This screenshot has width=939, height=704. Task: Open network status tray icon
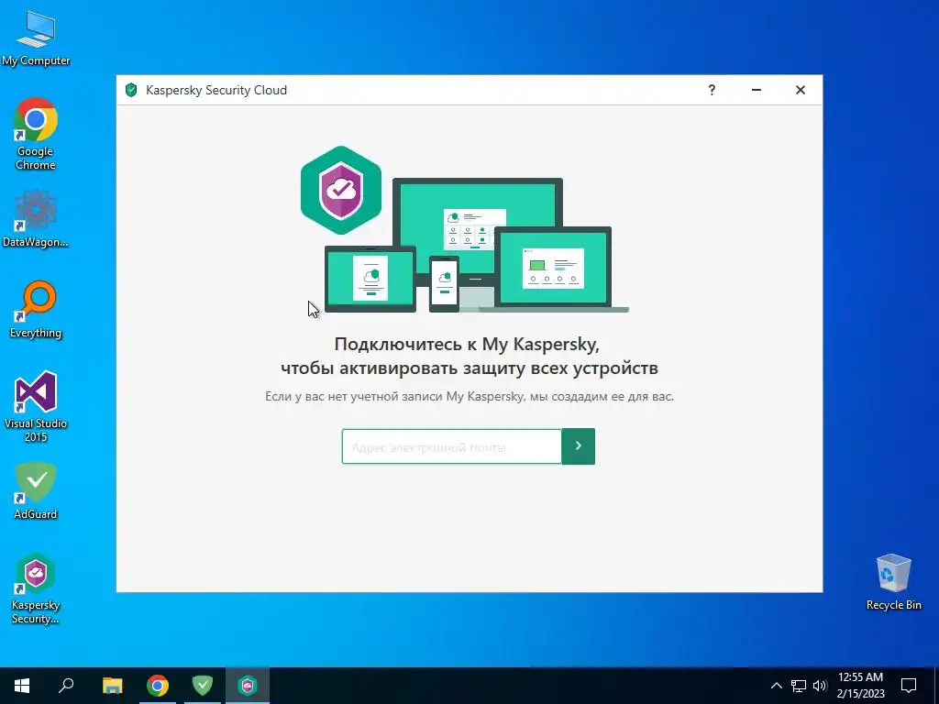[799, 686]
